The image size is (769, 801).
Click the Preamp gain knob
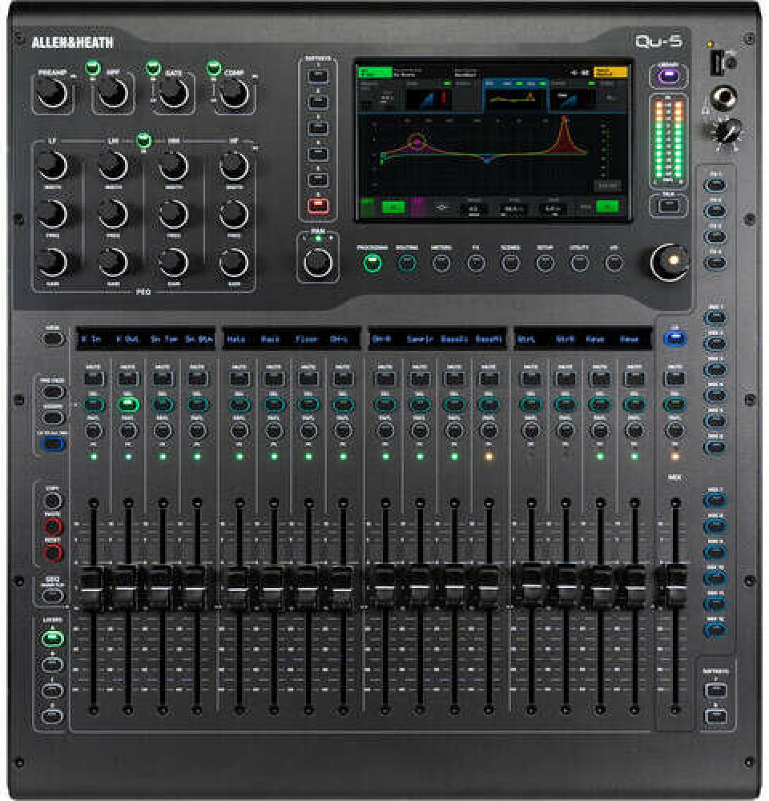(x=54, y=95)
